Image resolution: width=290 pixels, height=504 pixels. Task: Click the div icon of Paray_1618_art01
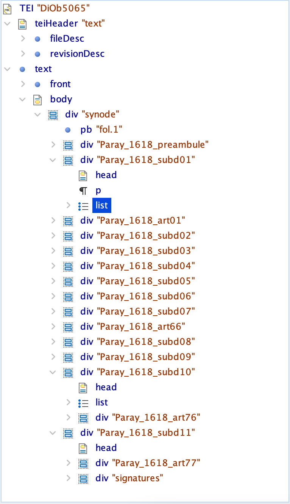pos(68,221)
